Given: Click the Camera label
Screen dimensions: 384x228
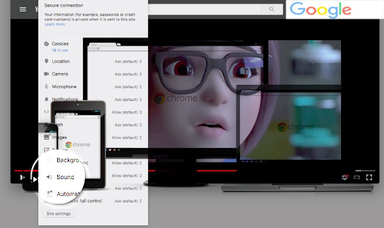Looking at the screenshot, I should pyautogui.click(x=60, y=74).
